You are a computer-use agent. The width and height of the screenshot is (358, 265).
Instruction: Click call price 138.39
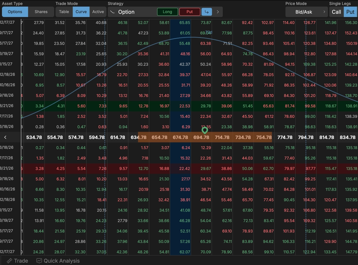(x=351, y=116)
